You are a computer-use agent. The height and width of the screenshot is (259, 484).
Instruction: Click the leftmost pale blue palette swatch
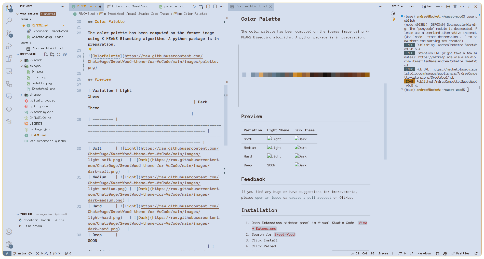coord(244,75)
